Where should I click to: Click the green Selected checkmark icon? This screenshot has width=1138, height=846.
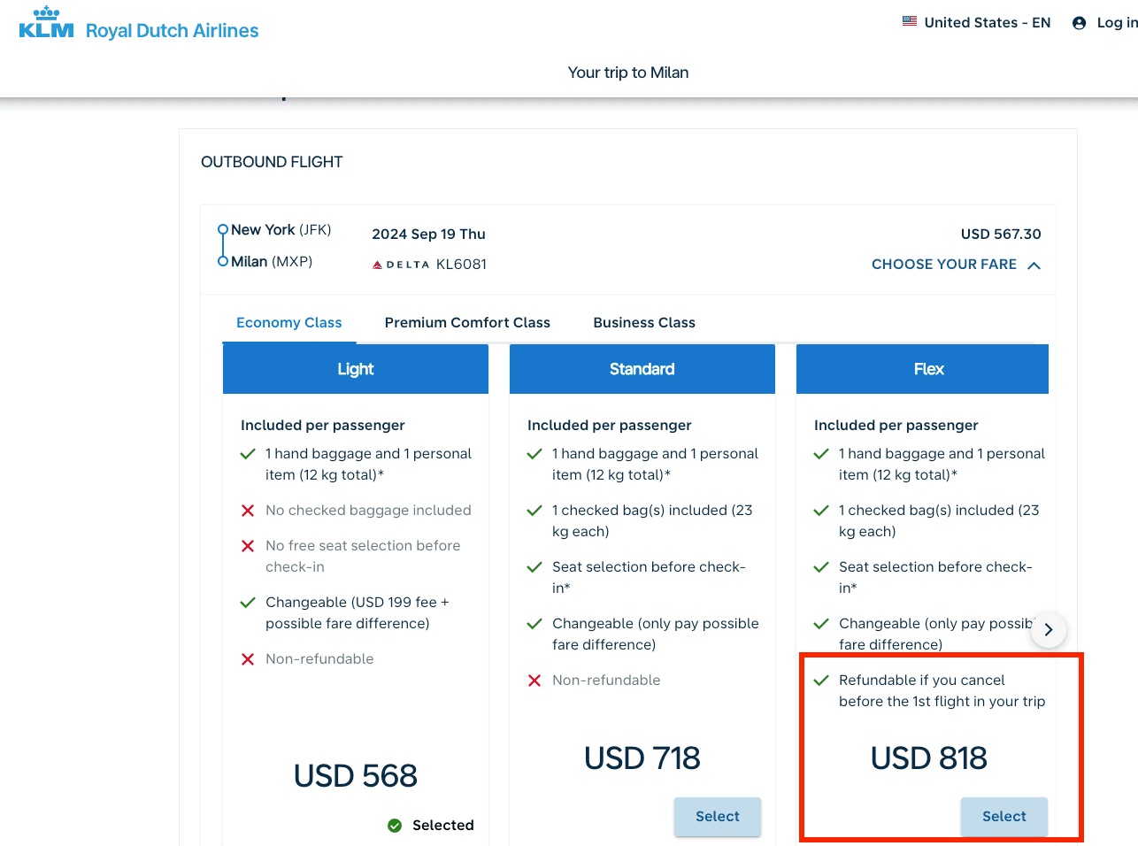[395, 826]
